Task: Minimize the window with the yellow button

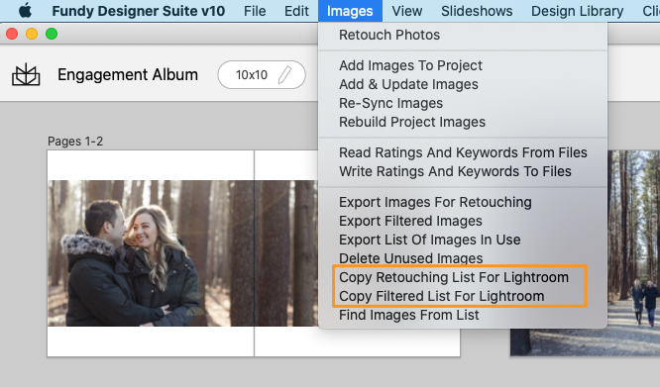Action: point(32,34)
